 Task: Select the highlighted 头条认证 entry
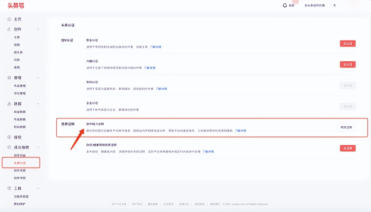click(x=20, y=162)
